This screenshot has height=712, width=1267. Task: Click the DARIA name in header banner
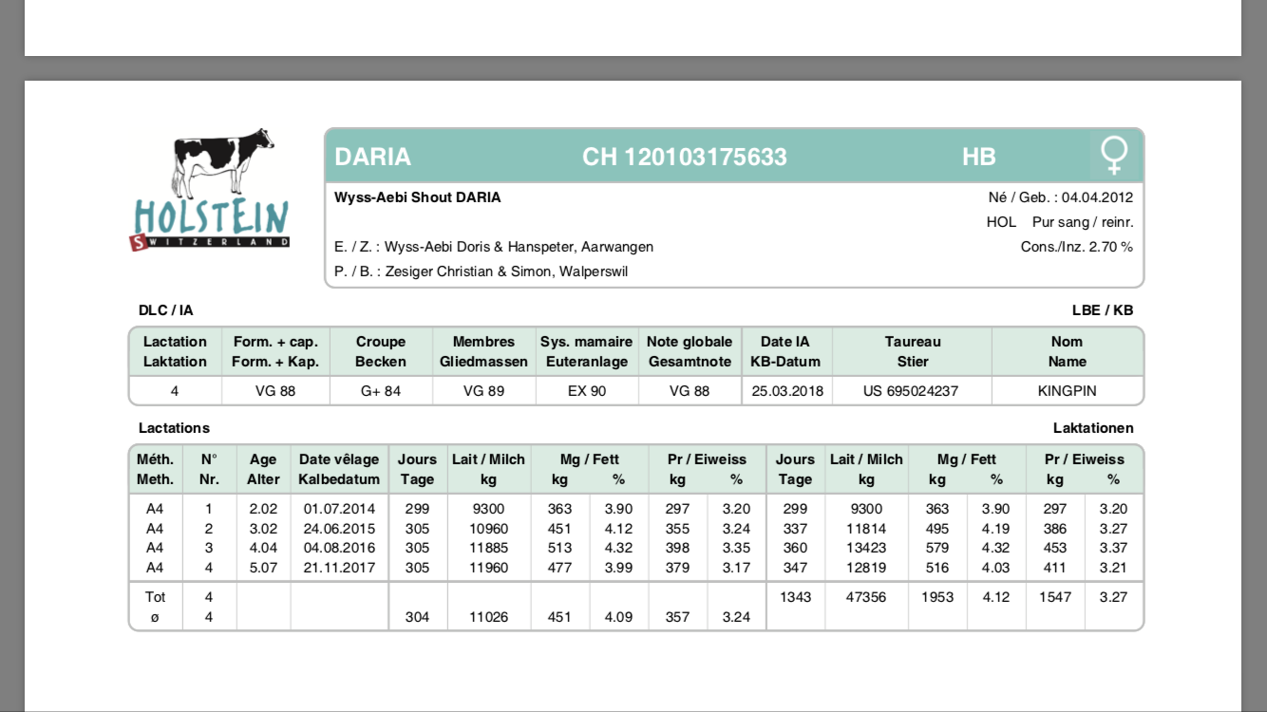[372, 157]
